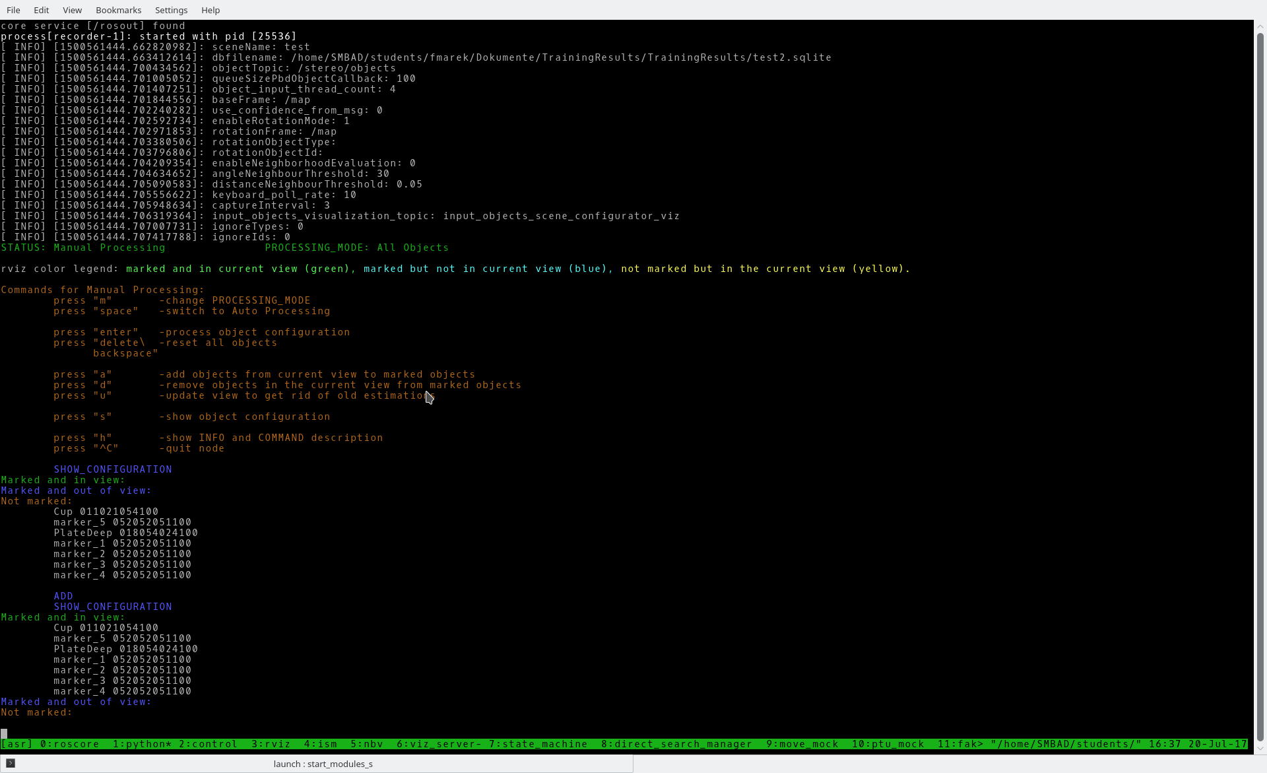Open the Help menu

(x=211, y=10)
